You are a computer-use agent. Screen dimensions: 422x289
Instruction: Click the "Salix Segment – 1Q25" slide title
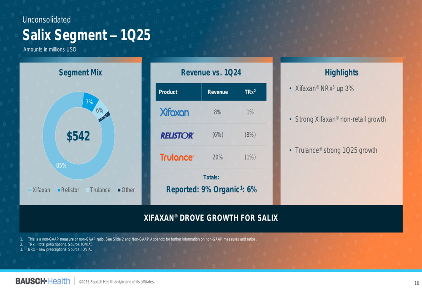[x=87, y=35]
